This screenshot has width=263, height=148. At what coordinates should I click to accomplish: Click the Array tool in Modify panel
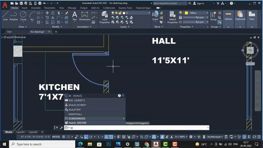58,22
